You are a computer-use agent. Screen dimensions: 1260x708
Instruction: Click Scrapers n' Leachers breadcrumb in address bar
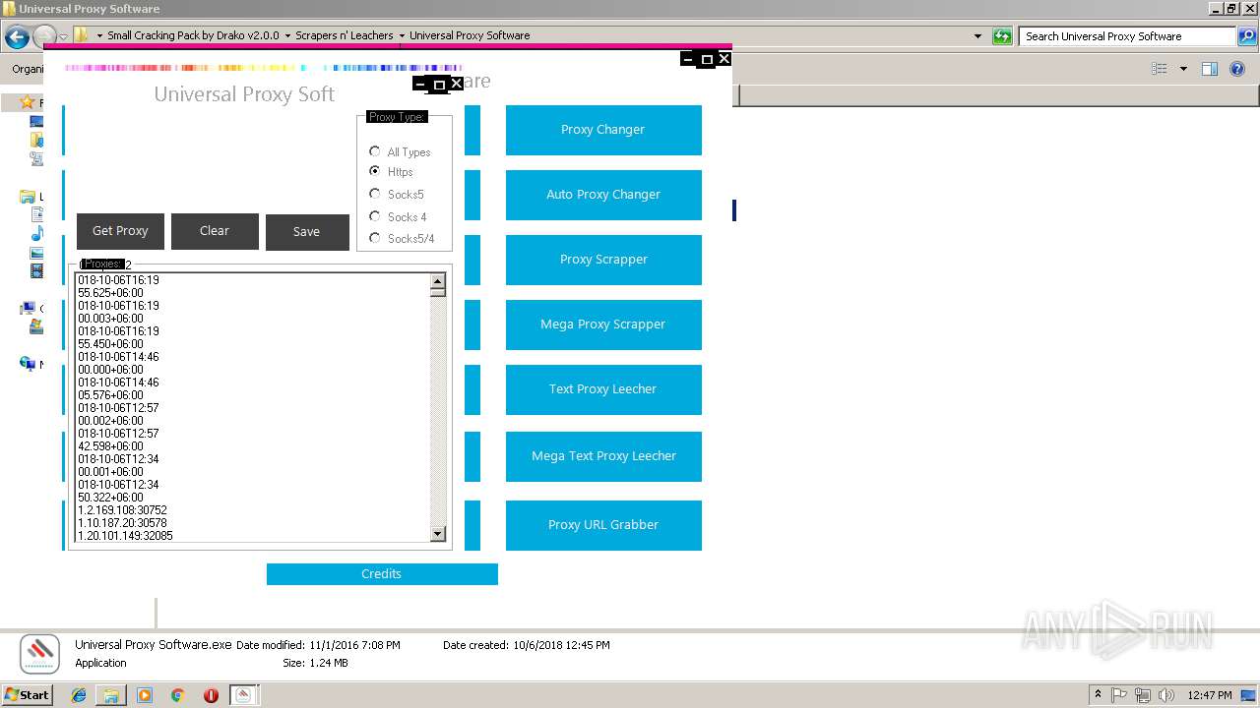(345, 35)
